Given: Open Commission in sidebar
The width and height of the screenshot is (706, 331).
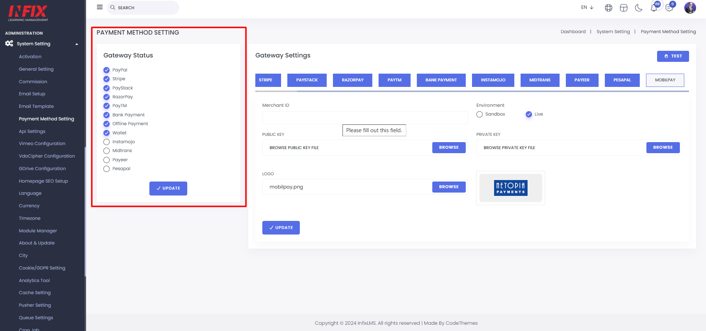Looking at the screenshot, I should [x=33, y=82].
